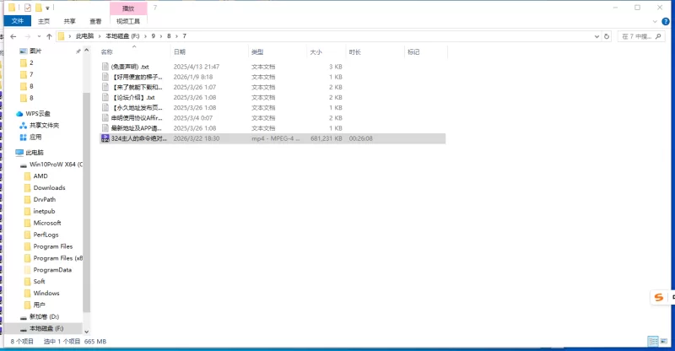This screenshot has width=675, height=351.
Task: Click the 共享文件夹 icon in the sidebar
Action: (x=24, y=126)
